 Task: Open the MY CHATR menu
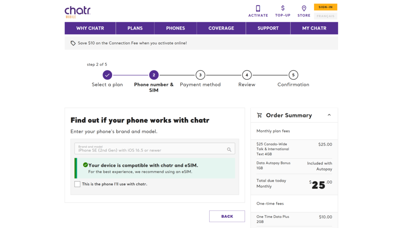(x=314, y=28)
